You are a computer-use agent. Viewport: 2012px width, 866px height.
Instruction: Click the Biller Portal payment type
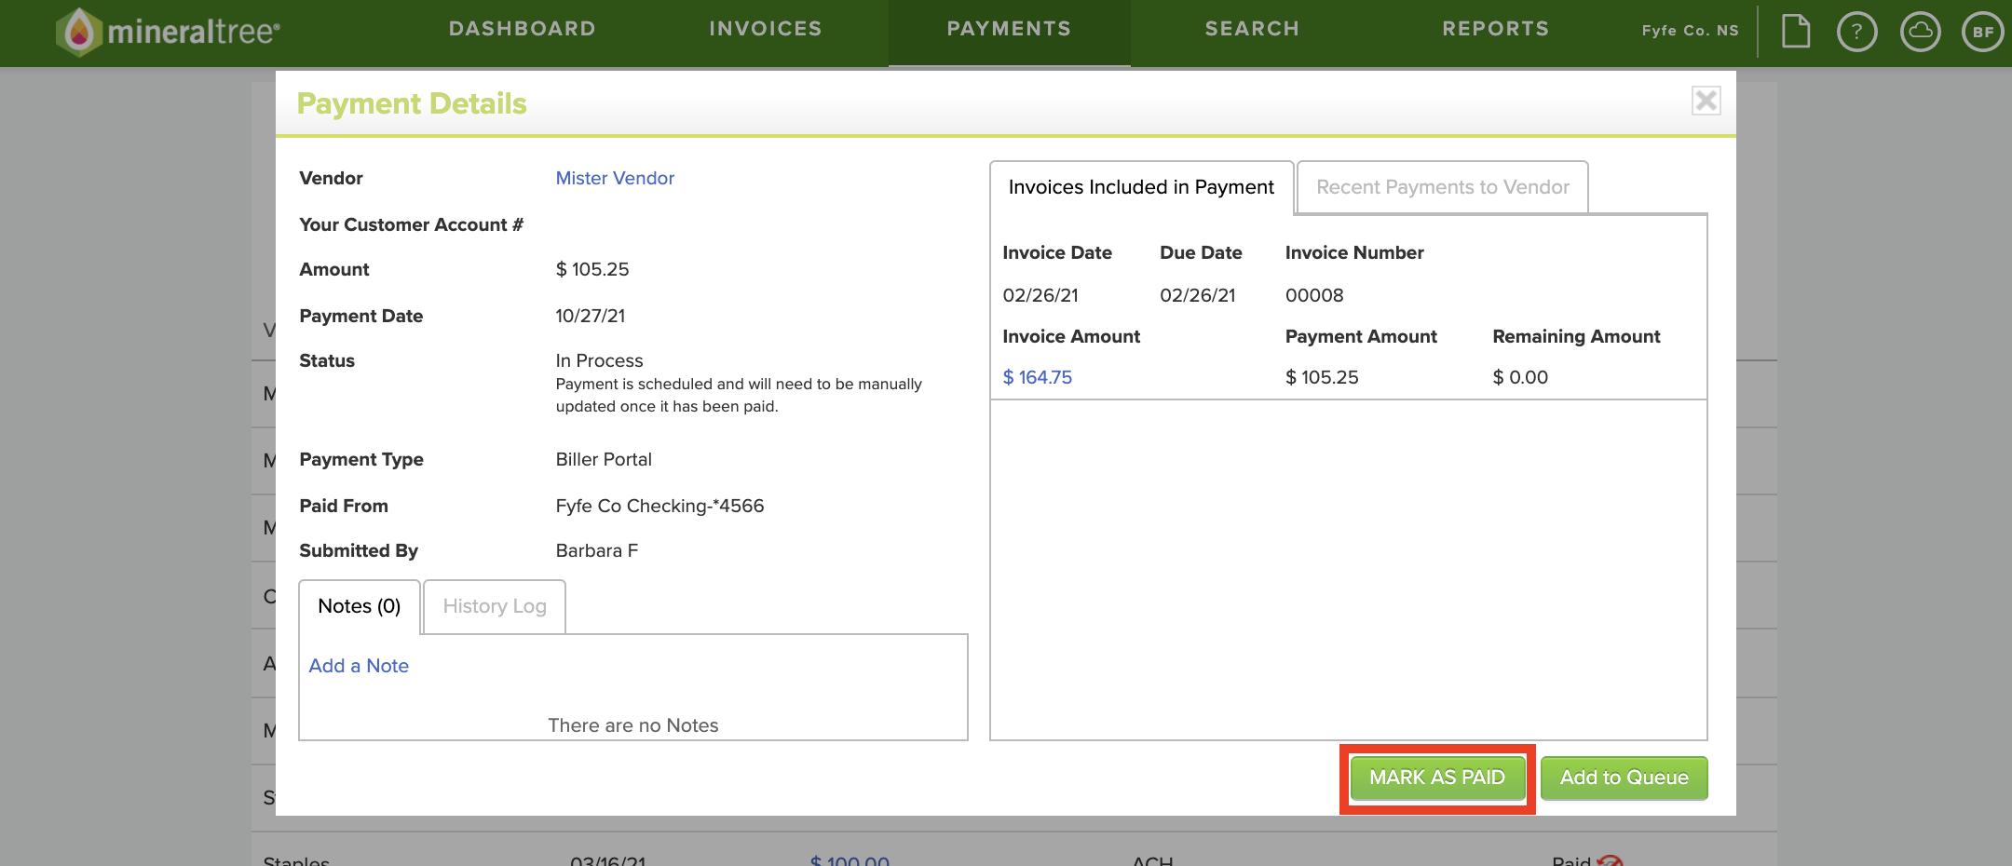[604, 459]
